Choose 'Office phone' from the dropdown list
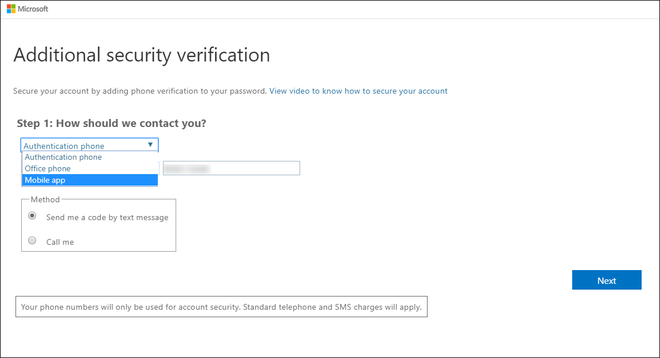The width and height of the screenshot is (660, 358). (x=48, y=168)
